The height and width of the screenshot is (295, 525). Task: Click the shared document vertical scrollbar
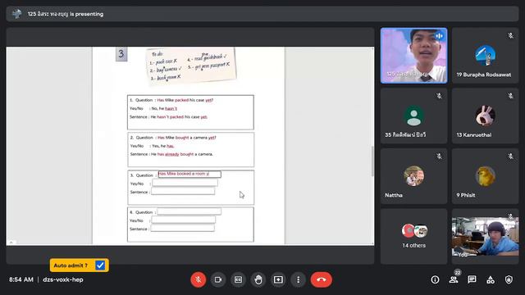click(x=372, y=161)
